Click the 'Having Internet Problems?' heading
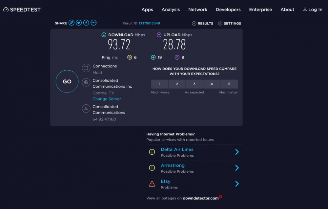Viewport: 328px width, 209px height. click(171, 134)
